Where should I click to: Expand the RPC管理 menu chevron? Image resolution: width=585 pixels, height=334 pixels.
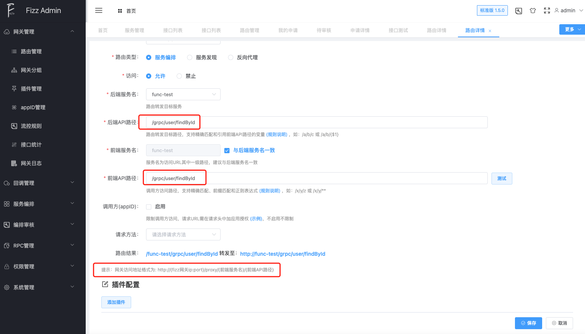pyautogui.click(x=72, y=245)
